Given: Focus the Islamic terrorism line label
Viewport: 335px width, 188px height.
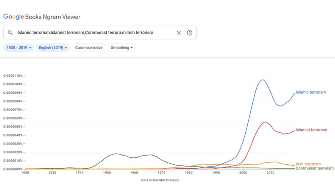Looking at the screenshot, I should [311, 92].
